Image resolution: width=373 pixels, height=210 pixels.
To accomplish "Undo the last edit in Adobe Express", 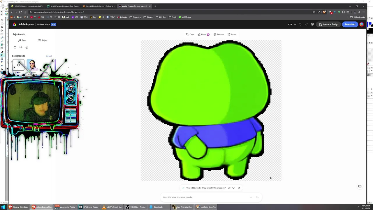I will tap(301, 24).
